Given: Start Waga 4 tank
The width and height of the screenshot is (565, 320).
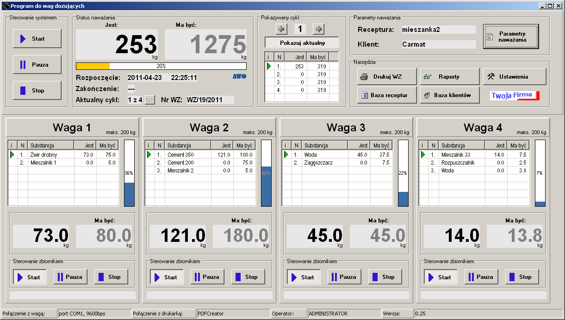Looking at the screenshot, I should (x=441, y=277).
